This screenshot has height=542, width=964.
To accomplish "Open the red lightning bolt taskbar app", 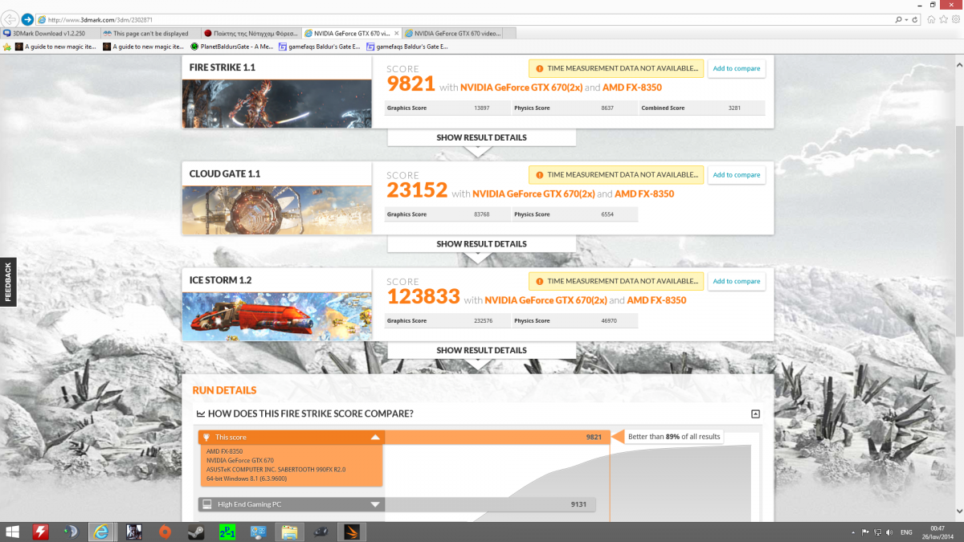I will coord(41,531).
